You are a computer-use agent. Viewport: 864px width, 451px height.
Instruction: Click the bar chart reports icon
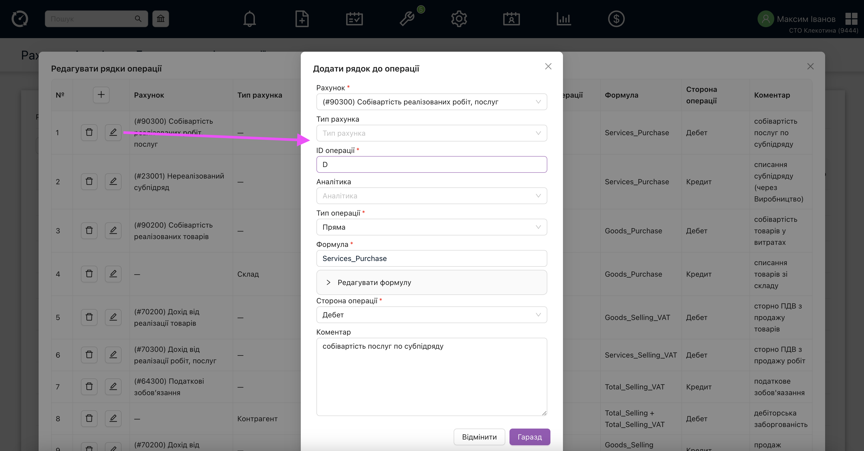[563, 19]
